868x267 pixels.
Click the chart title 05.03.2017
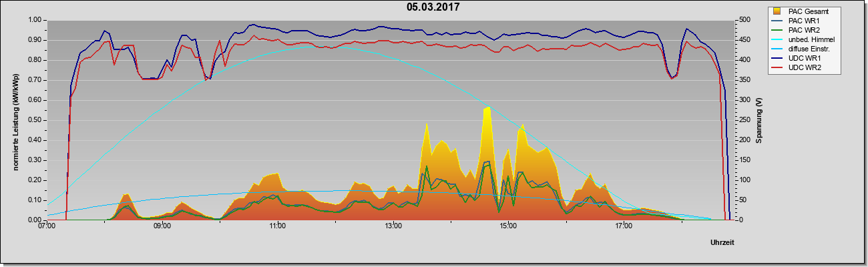433,7
